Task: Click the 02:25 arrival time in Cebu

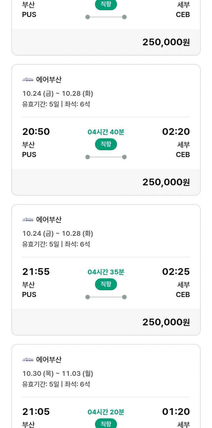Action: (x=176, y=272)
